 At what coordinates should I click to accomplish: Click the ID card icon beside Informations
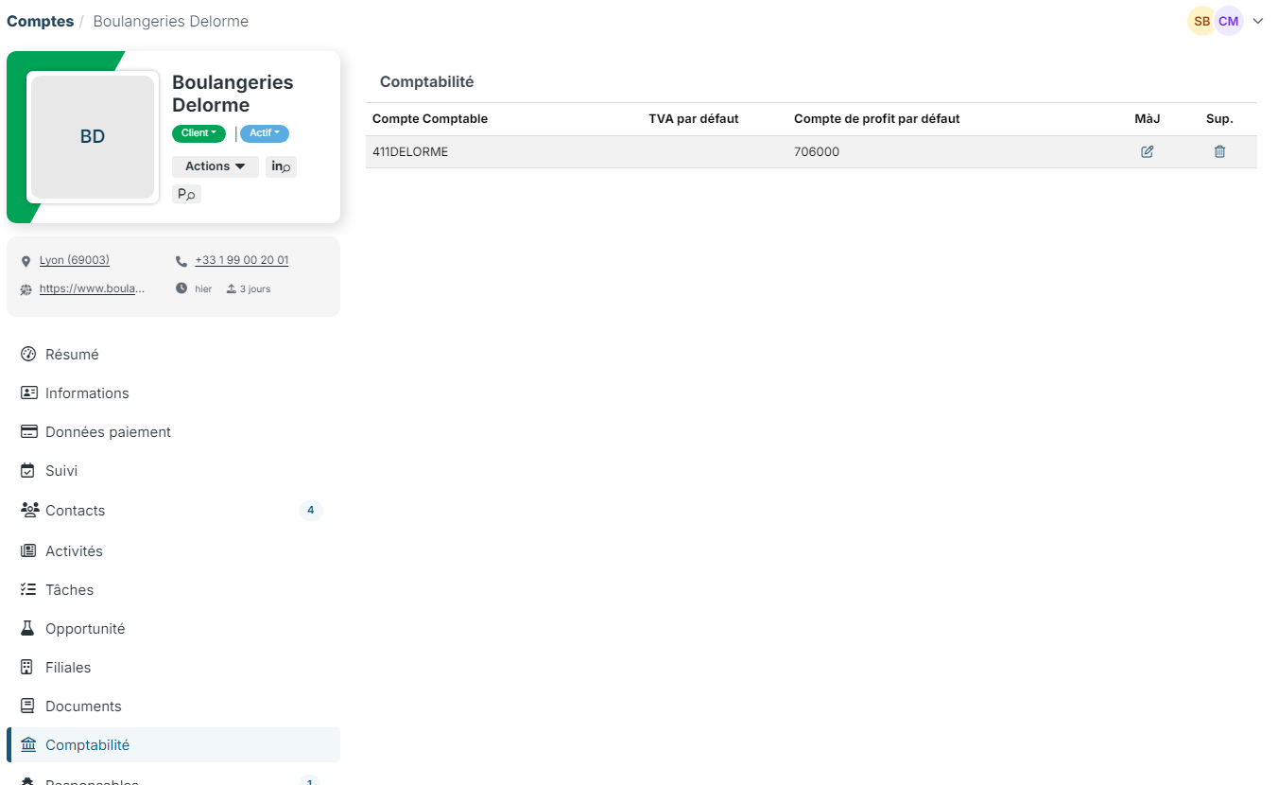[28, 393]
